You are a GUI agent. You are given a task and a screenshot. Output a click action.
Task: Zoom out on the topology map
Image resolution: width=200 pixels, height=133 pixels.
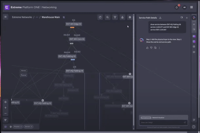(6, 113)
